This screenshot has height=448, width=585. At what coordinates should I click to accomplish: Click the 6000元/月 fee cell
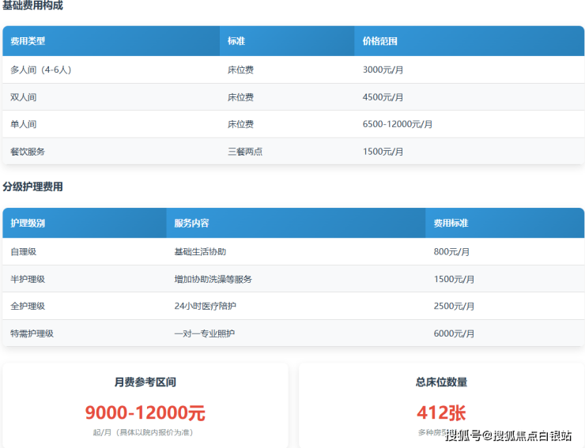(454, 333)
